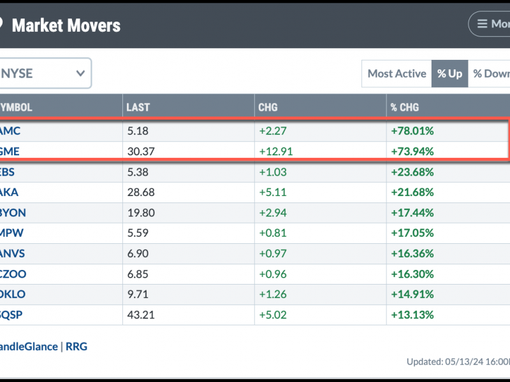
Task: Click OKLO percent change +14.91%
Action: coord(412,294)
